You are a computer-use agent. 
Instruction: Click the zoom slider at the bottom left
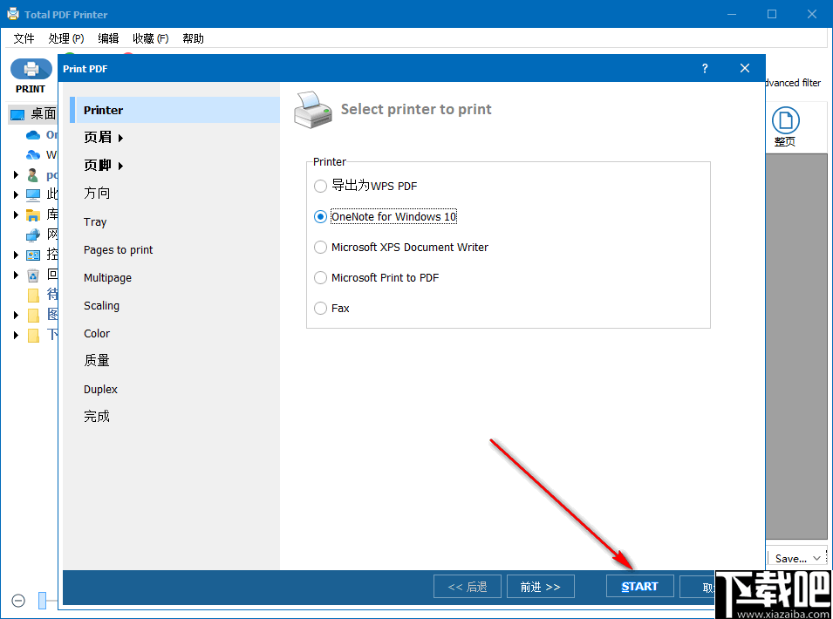(x=44, y=600)
